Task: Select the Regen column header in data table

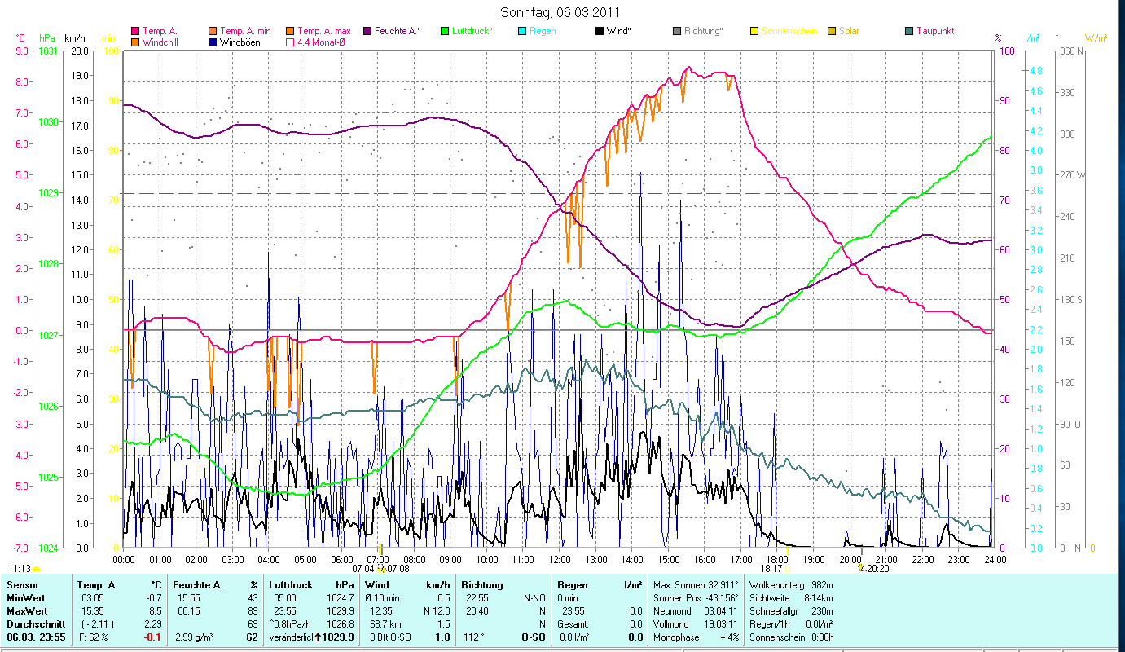Action: click(570, 584)
